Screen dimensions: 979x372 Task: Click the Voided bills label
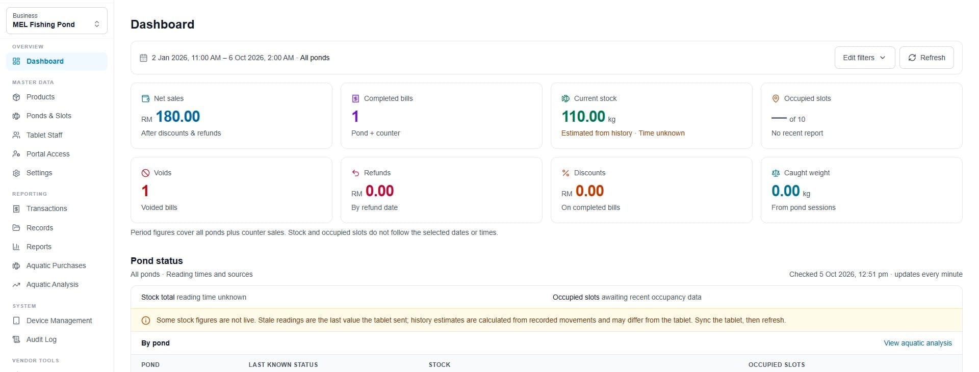[x=159, y=207]
